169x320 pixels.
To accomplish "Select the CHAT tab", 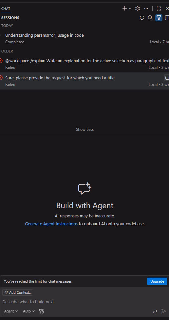I will click(x=6, y=9).
